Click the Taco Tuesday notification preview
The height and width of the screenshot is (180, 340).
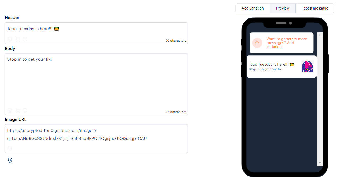coord(281,67)
